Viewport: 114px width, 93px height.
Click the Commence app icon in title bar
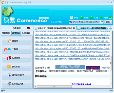point(3,3)
